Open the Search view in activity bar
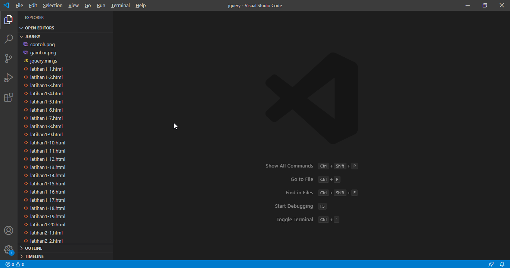The height and width of the screenshot is (268, 510). click(9, 39)
